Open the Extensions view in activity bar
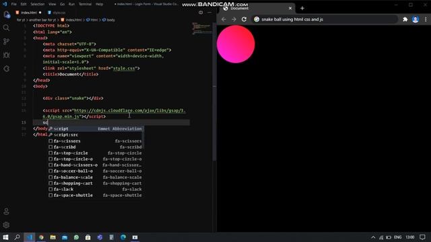 click(x=6, y=69)
